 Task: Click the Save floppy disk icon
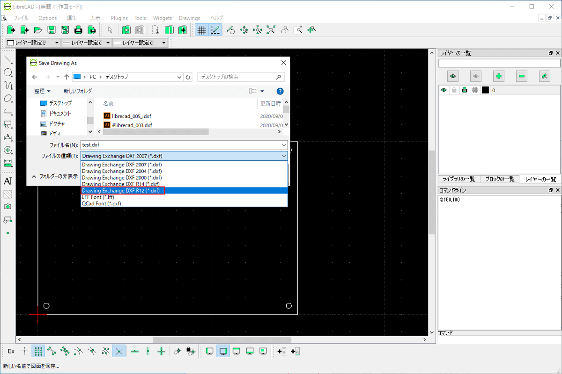pos(52,30)
